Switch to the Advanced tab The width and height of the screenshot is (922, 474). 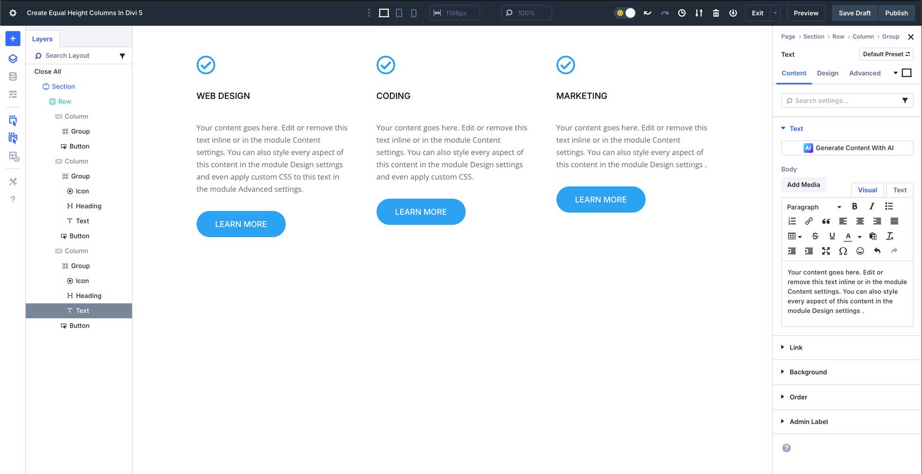click(x=865, y=73)
